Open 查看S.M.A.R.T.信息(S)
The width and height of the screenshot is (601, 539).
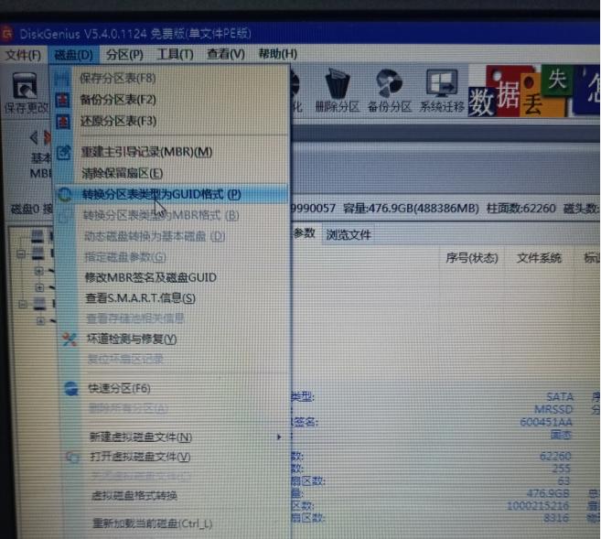[x=140, y=298]
